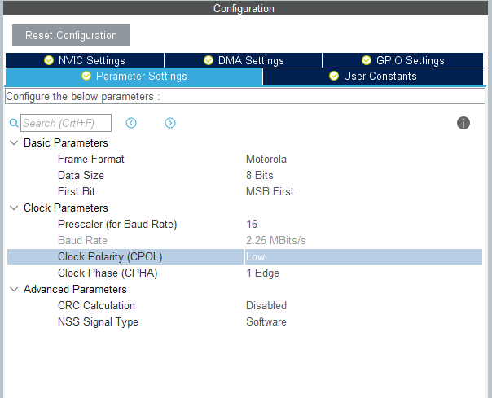This screenshot has width=492, height=398.
Task: Open the Clock Phase 1 Edge value
Action: pyautogui.click(x=262, y=273)
